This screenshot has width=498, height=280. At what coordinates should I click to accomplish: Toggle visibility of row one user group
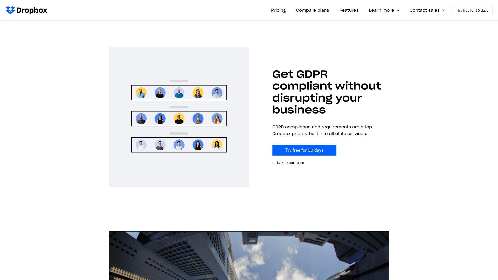coord(179,81)
